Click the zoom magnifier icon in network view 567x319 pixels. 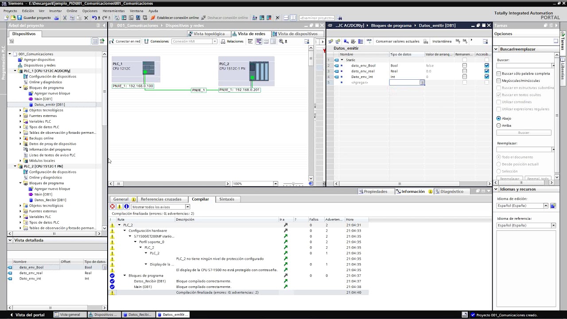point(281,41)
